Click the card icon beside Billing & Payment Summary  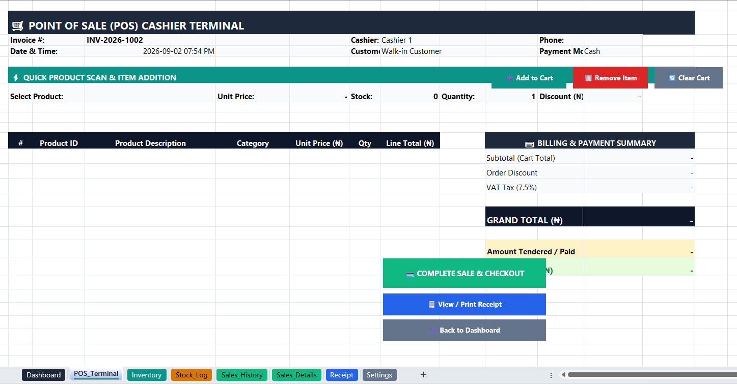pos(530,144)
